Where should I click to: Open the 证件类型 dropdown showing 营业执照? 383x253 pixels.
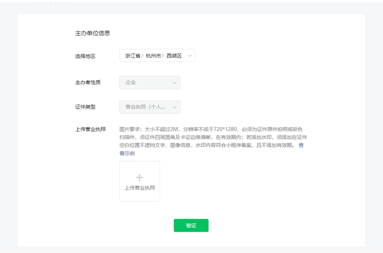click(x=150, y=107)
